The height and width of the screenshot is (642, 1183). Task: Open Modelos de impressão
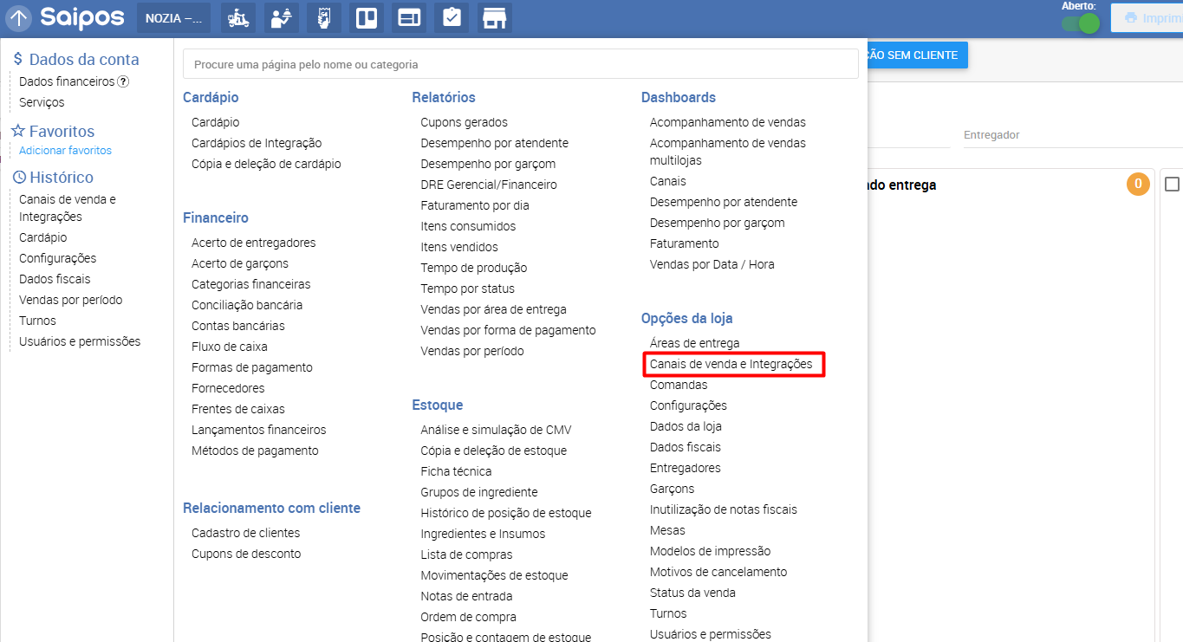coord(710,551)
